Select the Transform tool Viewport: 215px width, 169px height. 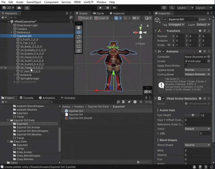tap(79, 51)
